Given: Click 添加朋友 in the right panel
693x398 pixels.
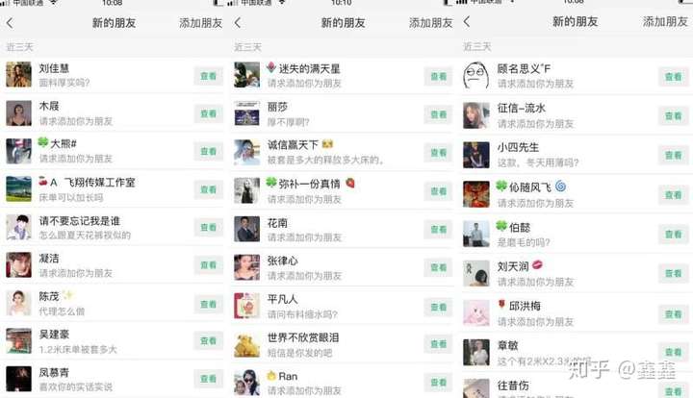Looking at the screenshot, I should click(665, 21).
